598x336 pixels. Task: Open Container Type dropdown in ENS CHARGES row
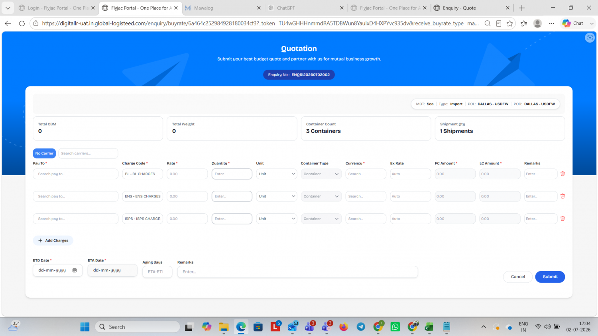pos(321,196)
